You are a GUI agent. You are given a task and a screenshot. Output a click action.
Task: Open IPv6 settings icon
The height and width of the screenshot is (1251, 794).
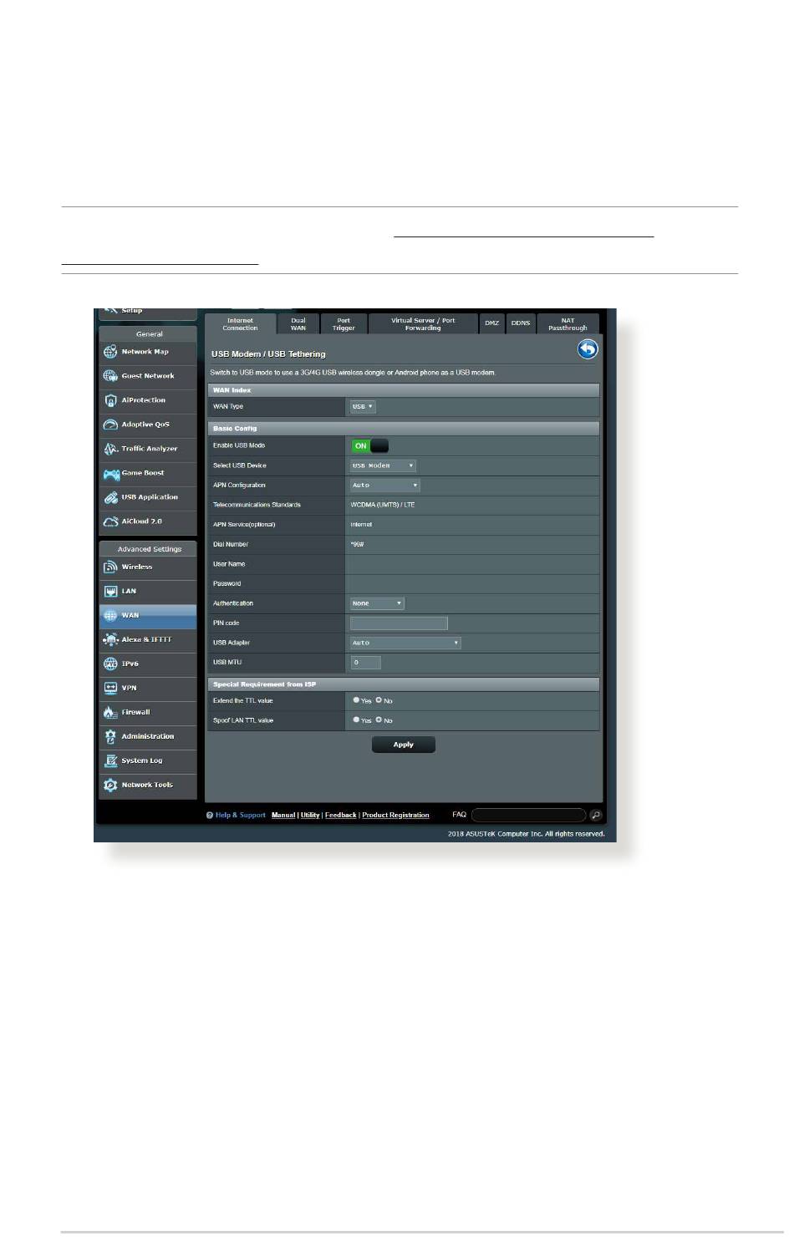(110, 664)
